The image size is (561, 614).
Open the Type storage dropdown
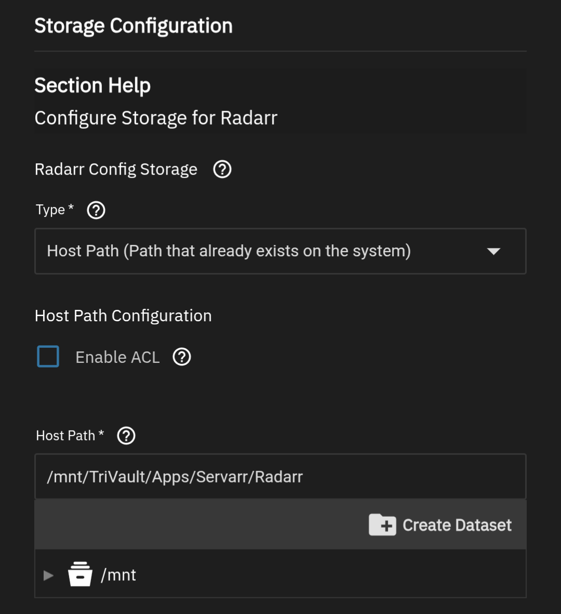(260, 251)
